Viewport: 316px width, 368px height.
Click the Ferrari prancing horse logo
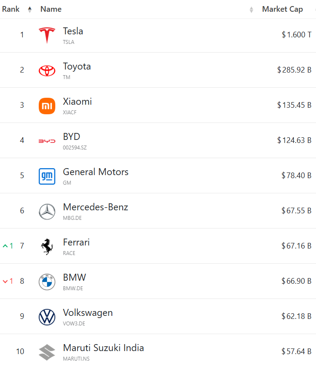(x=47, y=246)
